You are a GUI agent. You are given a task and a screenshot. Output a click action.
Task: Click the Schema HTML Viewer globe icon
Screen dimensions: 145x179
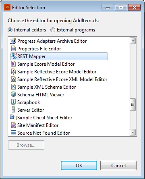tap(13, 94)
